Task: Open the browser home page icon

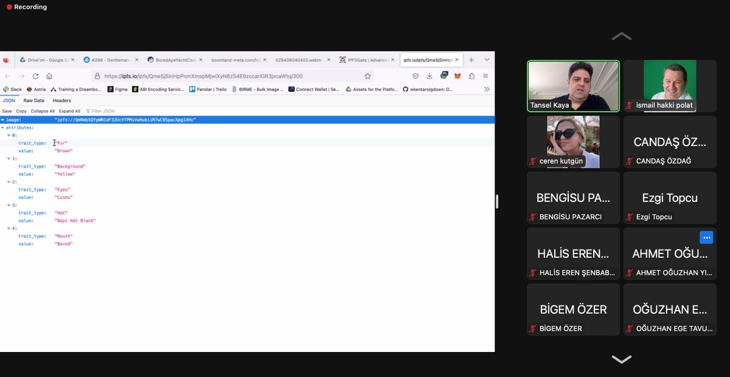Action: tap(49, 76)
